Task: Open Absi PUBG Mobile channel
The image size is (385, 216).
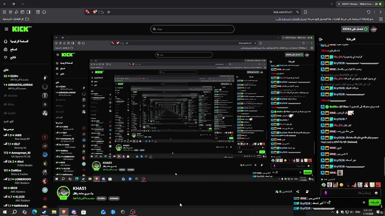Action: point(26,163)
